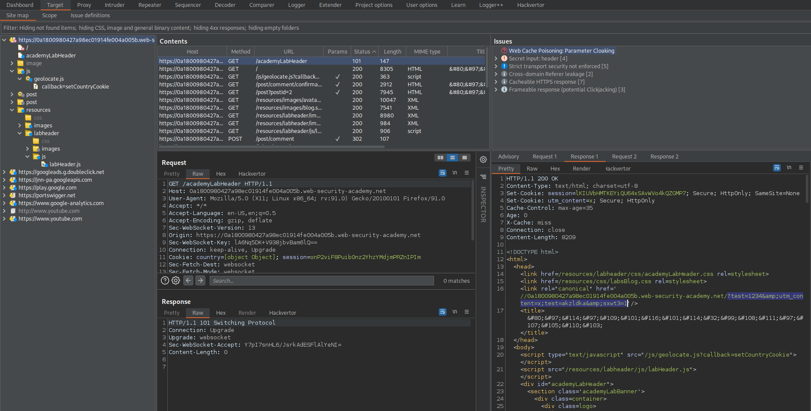
Task: Open issue response viewer options menu
Action: tap(801, 168)
